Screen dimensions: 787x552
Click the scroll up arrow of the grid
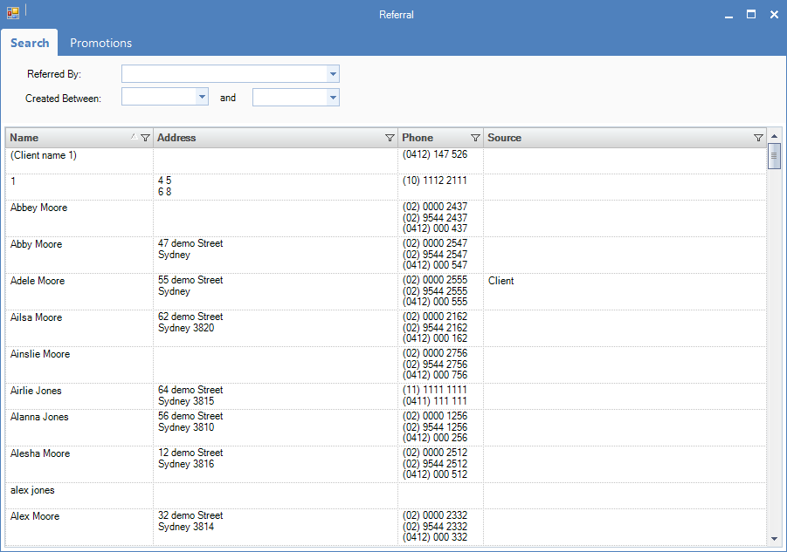click(774, 137)
